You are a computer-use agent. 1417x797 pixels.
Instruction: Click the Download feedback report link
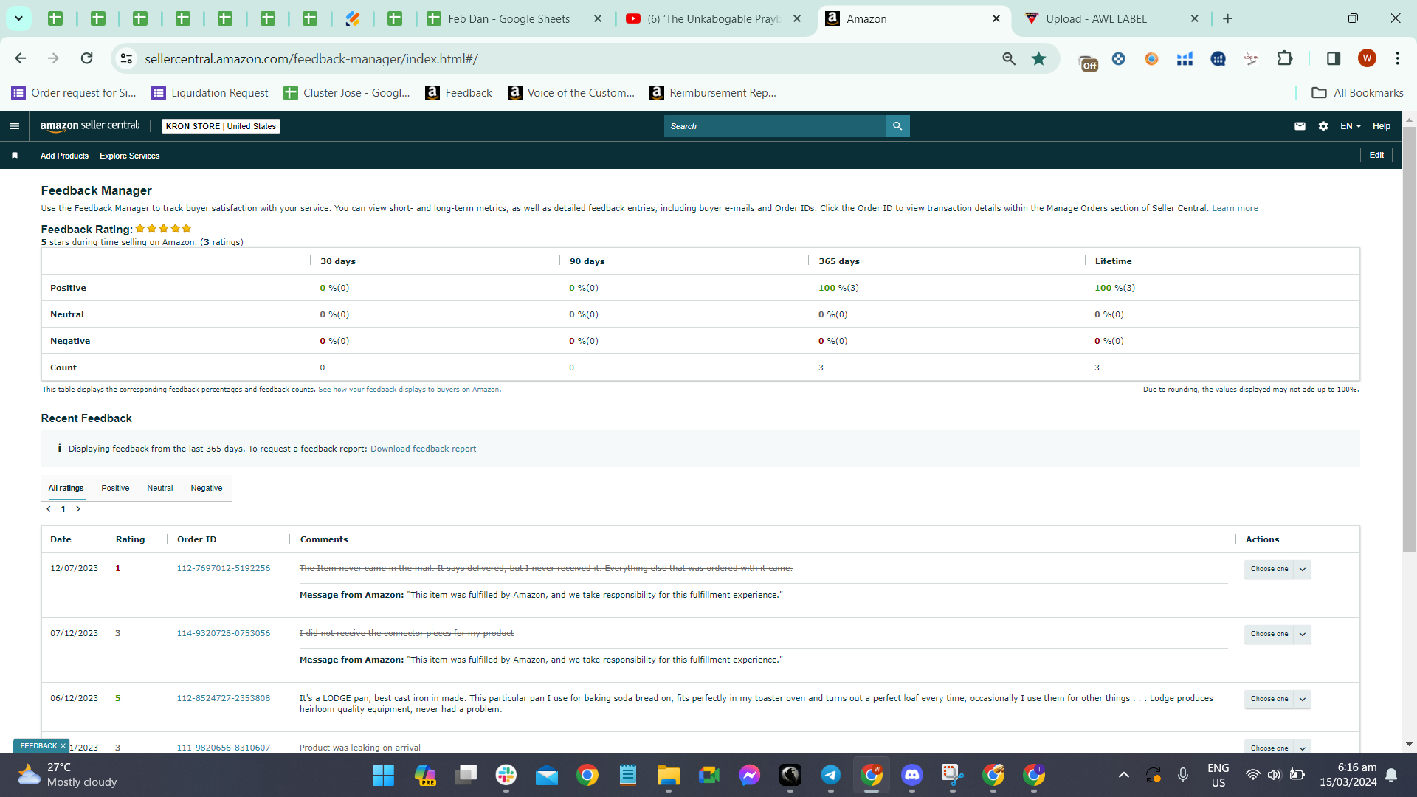click(x=423, y=449)
